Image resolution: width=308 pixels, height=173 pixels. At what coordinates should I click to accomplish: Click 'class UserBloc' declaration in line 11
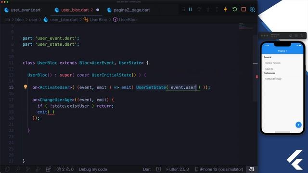tap(39, 63)
